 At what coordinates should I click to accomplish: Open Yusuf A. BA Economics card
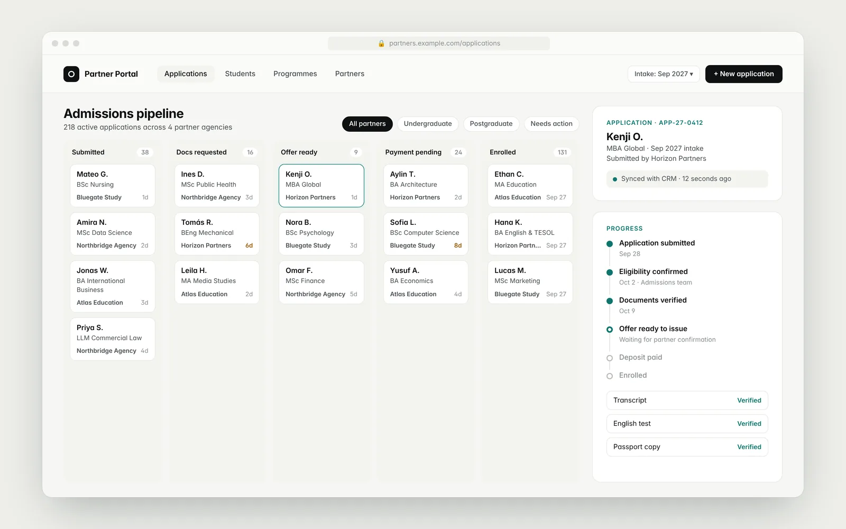pyautogui.click(x=426, y=282)
